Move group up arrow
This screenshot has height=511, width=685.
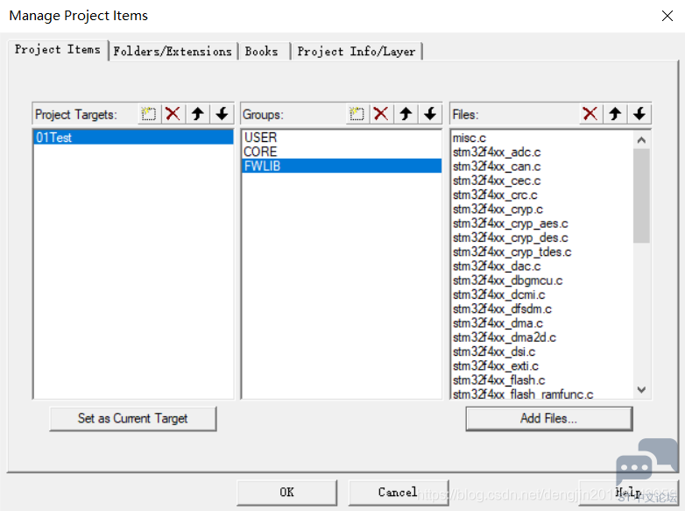click(406, 114)
